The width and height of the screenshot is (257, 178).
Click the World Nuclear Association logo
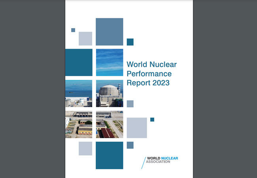160,163
